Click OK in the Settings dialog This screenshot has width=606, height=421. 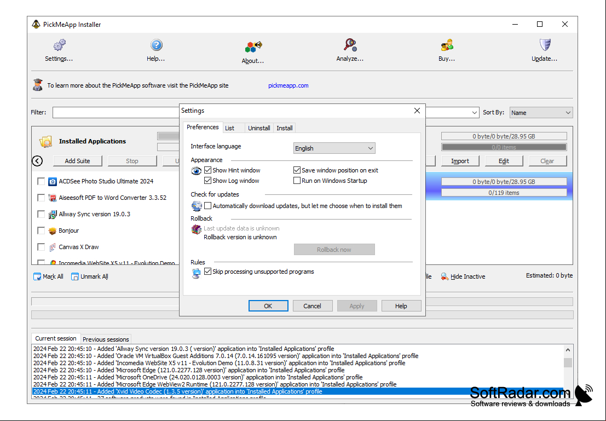click(268, 306)
